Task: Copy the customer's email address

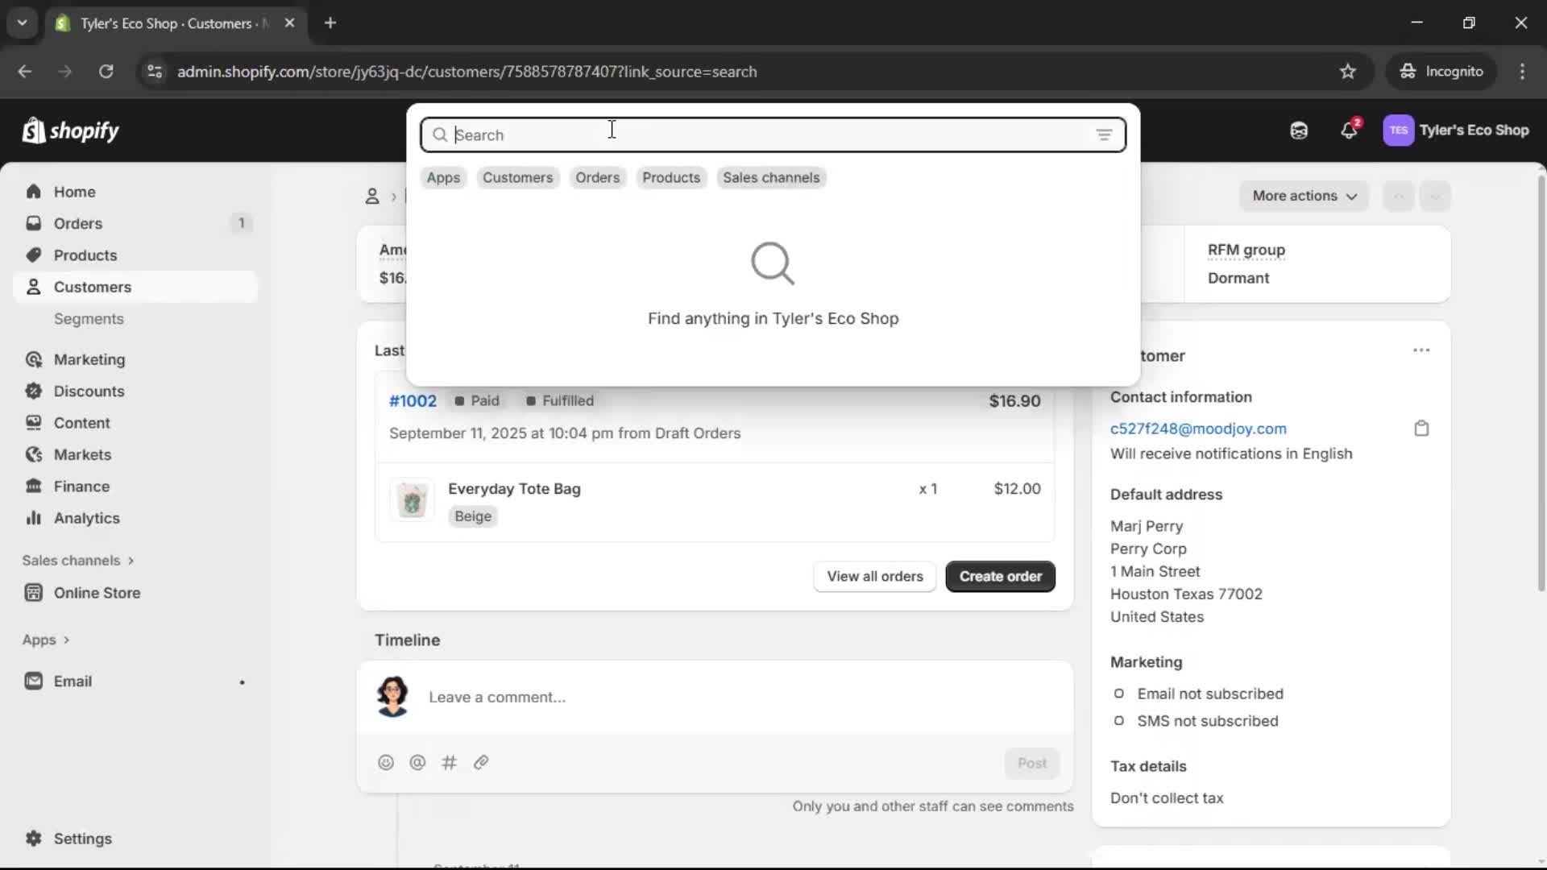Action: coord(1421,429)
